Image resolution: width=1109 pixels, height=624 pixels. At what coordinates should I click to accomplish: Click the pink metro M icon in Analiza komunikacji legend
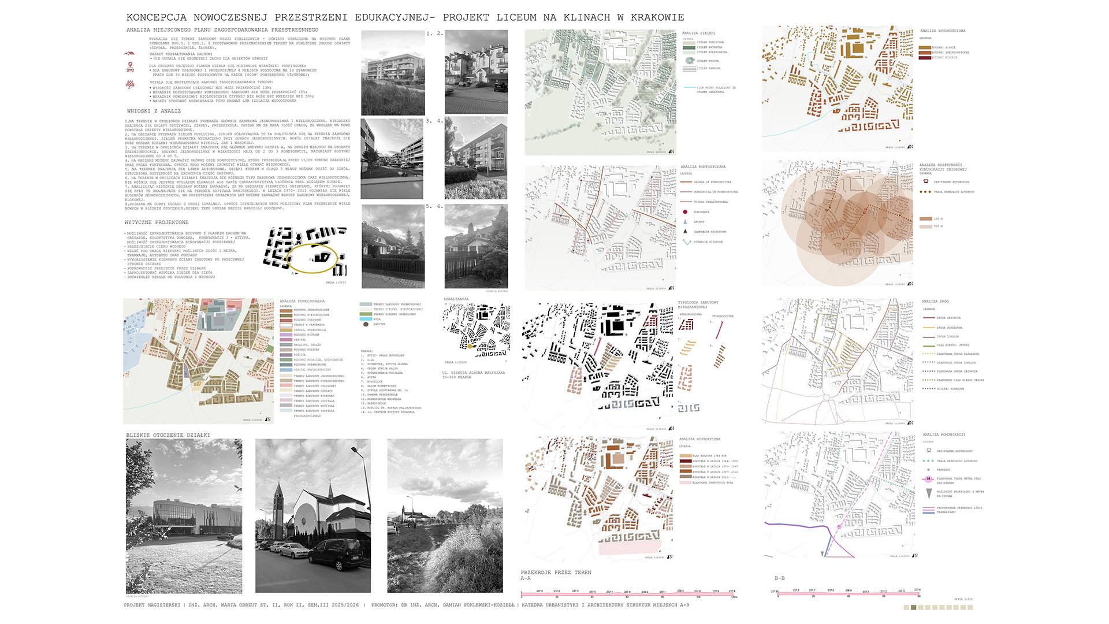coord(928,479)
